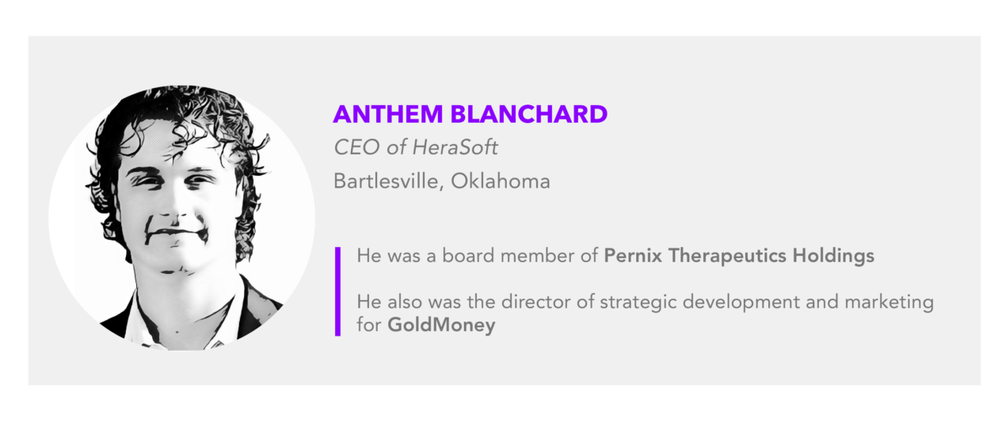Open the bold Pernix Therapeutics Holdings text

[x=739, y=257]
